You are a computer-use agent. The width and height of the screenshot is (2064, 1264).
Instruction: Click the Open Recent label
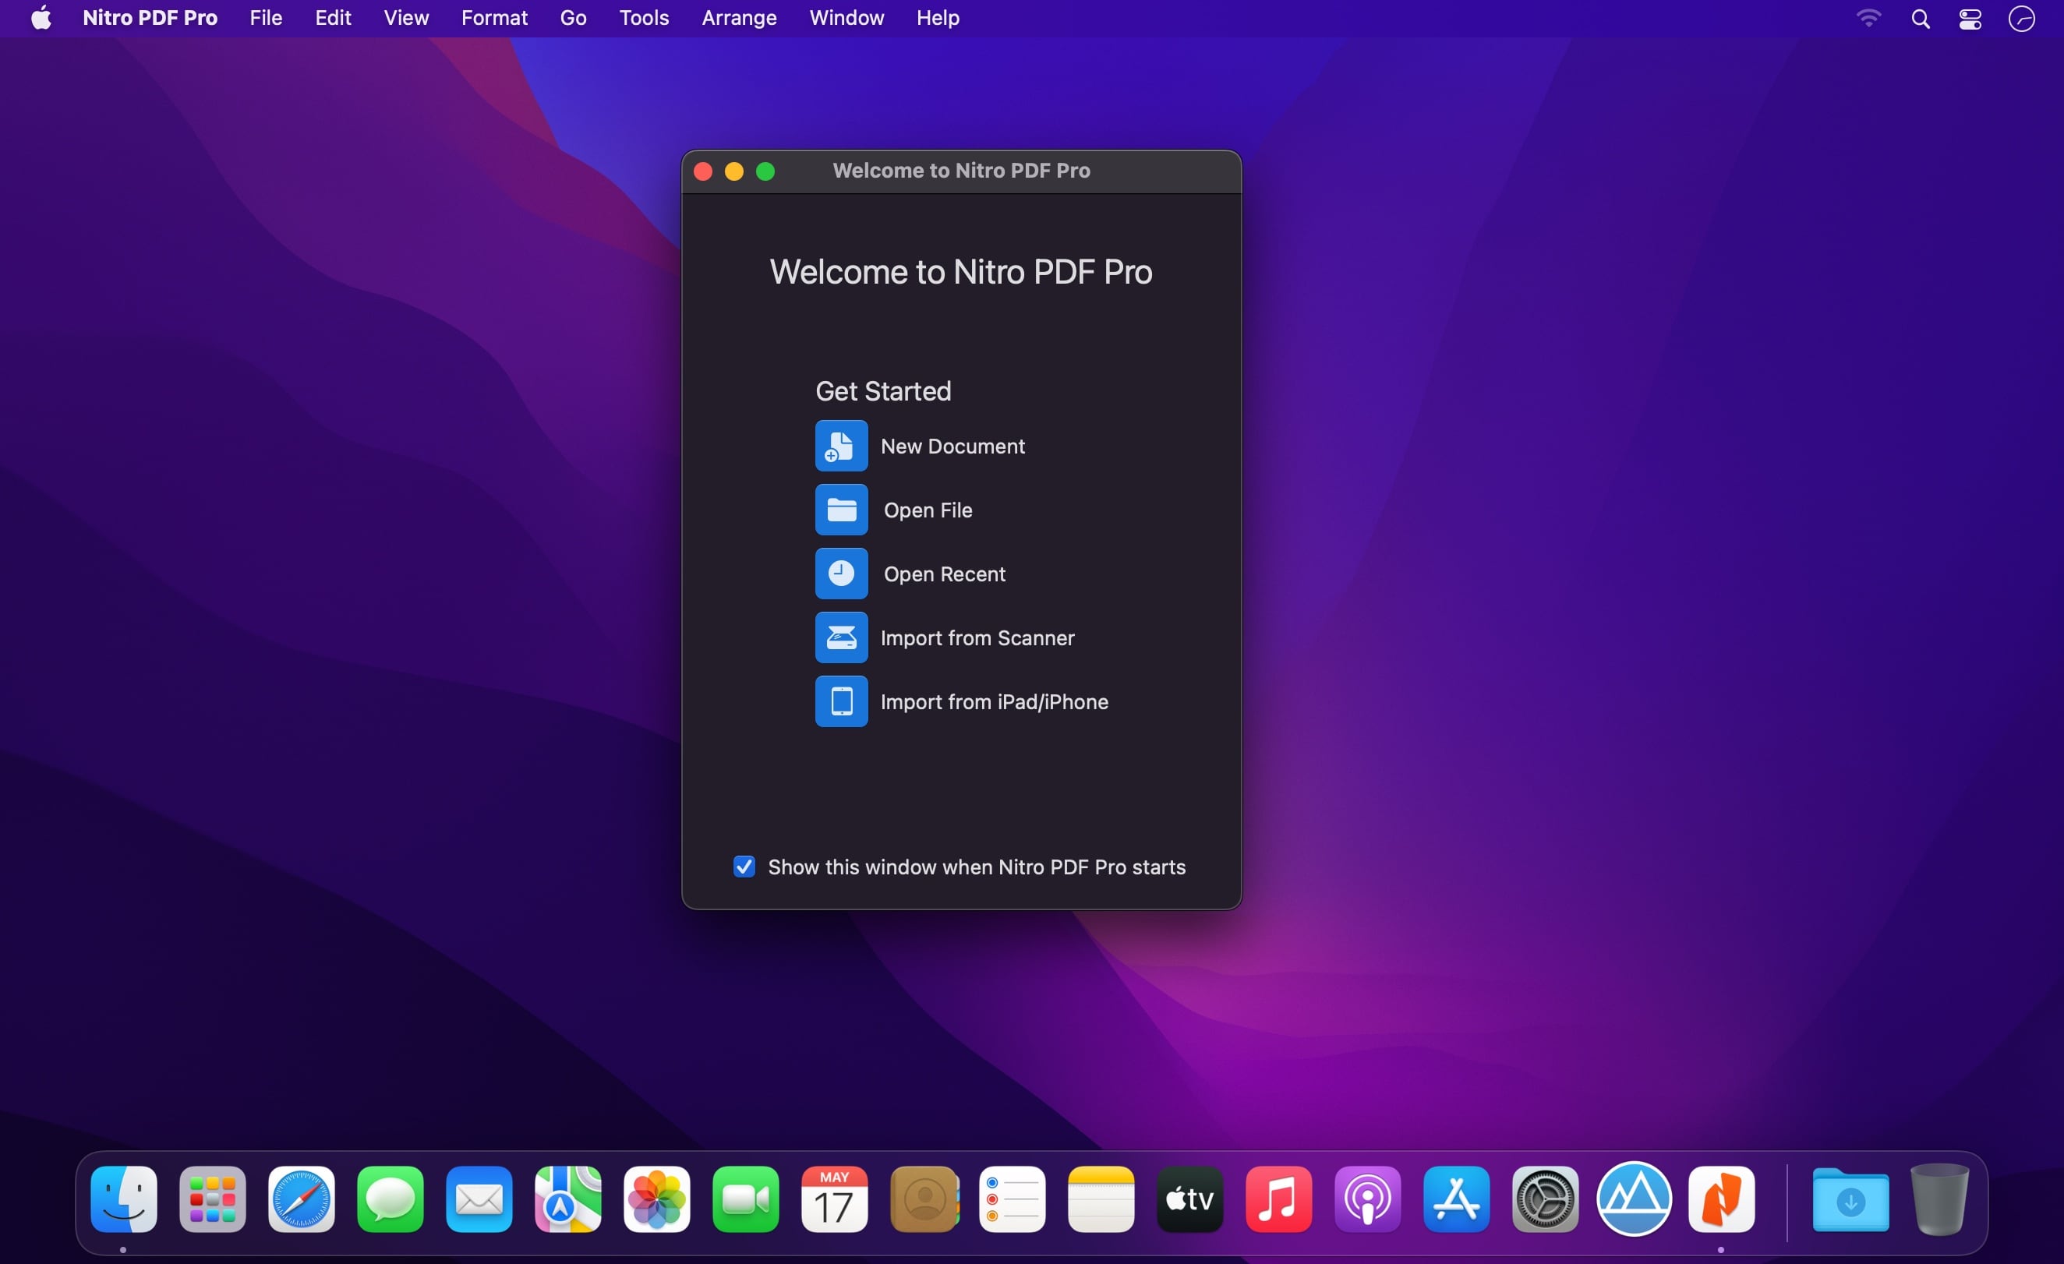[x=944, y=574]
